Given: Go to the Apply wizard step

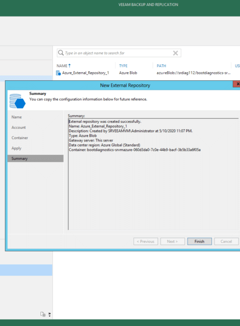Looking at the screenshot, I should (16, 148).
